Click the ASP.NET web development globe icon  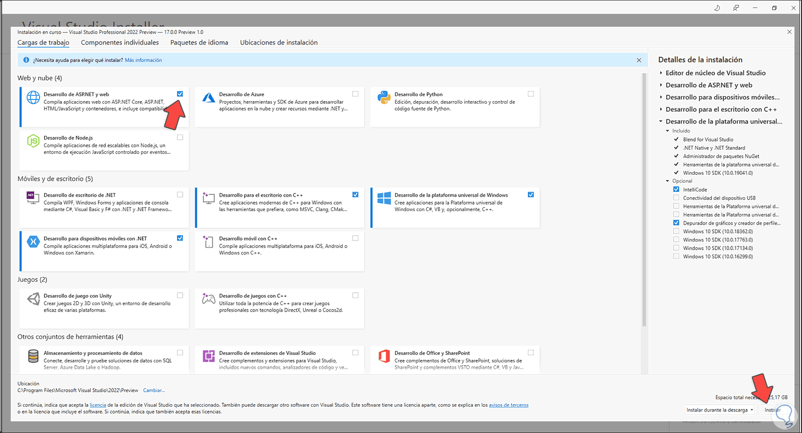point(33,97)
